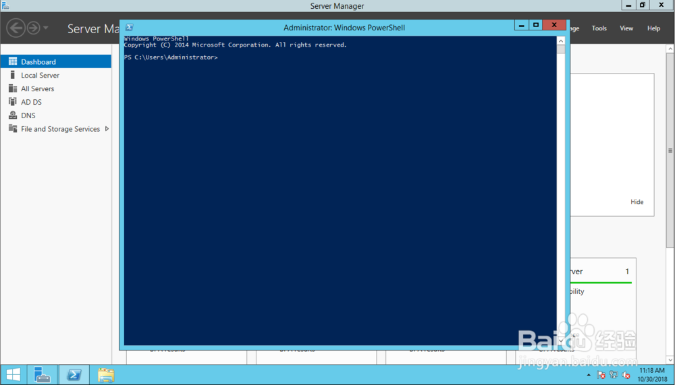Open navigation history dropdown arrow
Image resolution: width=675 pixels, height=385 pixels.
pos(46,28)
